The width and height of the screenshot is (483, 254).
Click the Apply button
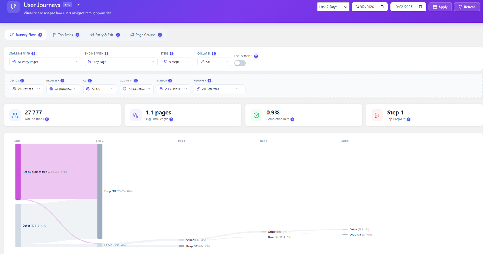pyautogui.click(x=440, y=7)
